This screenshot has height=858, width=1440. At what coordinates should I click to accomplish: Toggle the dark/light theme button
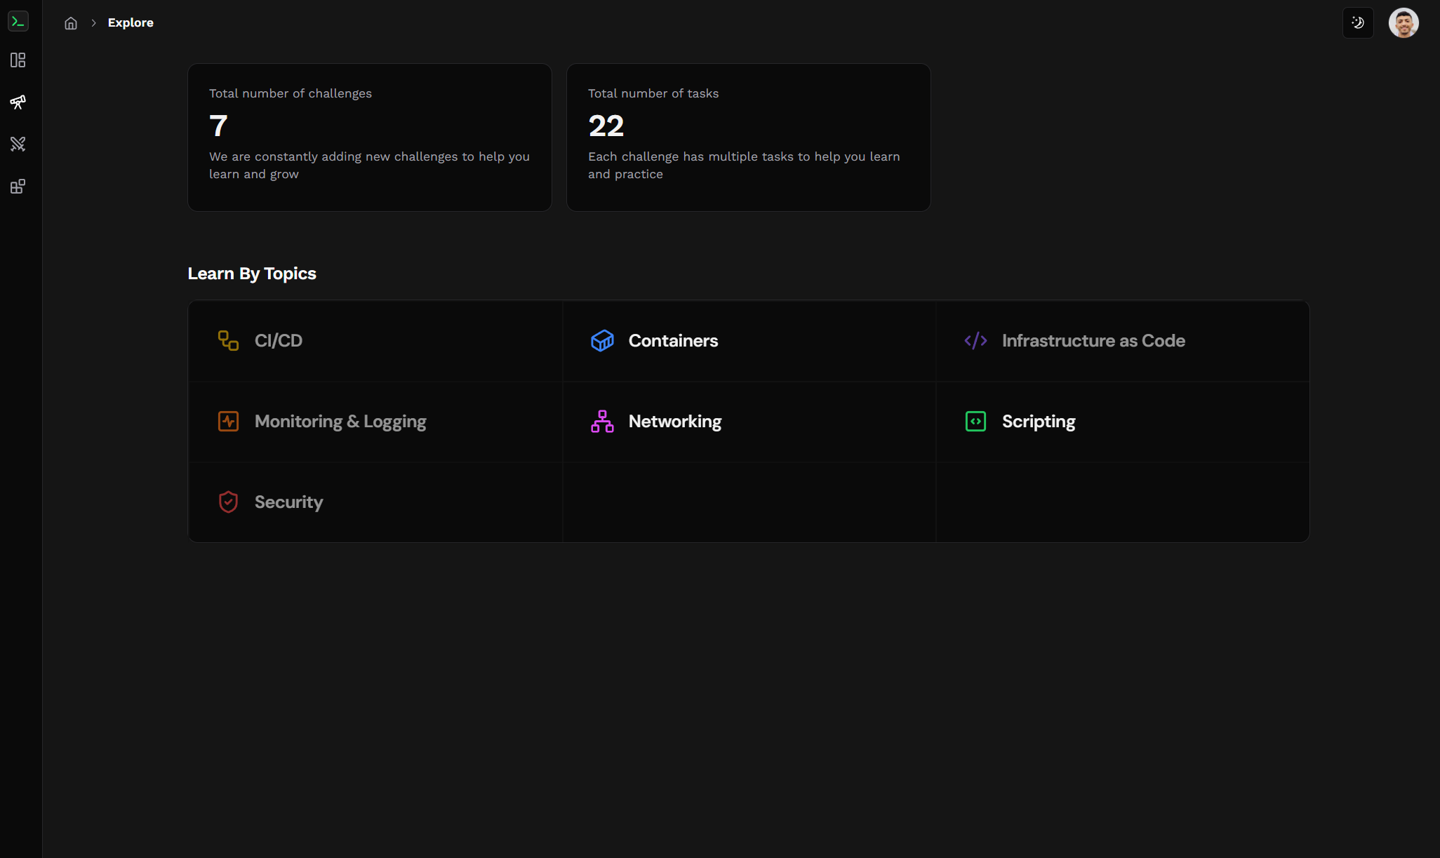click(x=1357, y=22)
